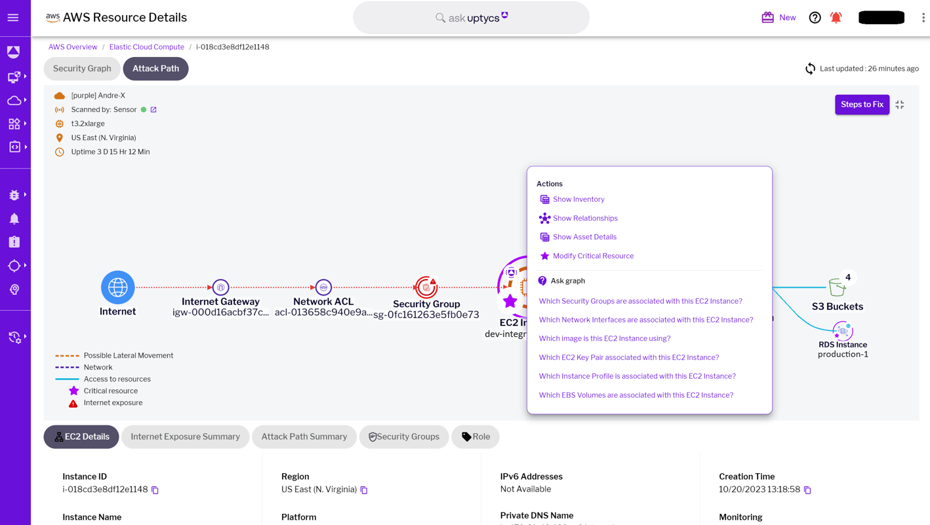Click the collapse graph icon near Steps to Fix
Image resolution: width=930 pixels, height=525 pixels.
(900, 104)
